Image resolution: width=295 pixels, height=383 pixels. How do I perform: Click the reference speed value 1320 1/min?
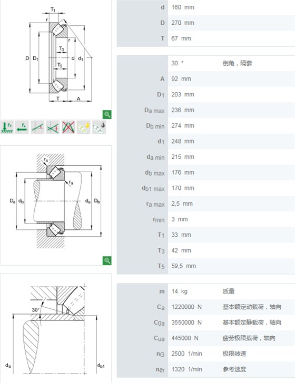pyautogui.click(x=186, y=369)
